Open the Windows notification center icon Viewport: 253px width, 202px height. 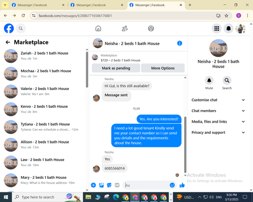(245, 197)
